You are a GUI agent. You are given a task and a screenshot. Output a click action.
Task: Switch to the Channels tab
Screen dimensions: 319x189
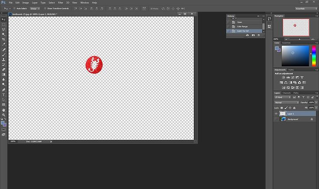pyautogui.click(x=287, y=93)
